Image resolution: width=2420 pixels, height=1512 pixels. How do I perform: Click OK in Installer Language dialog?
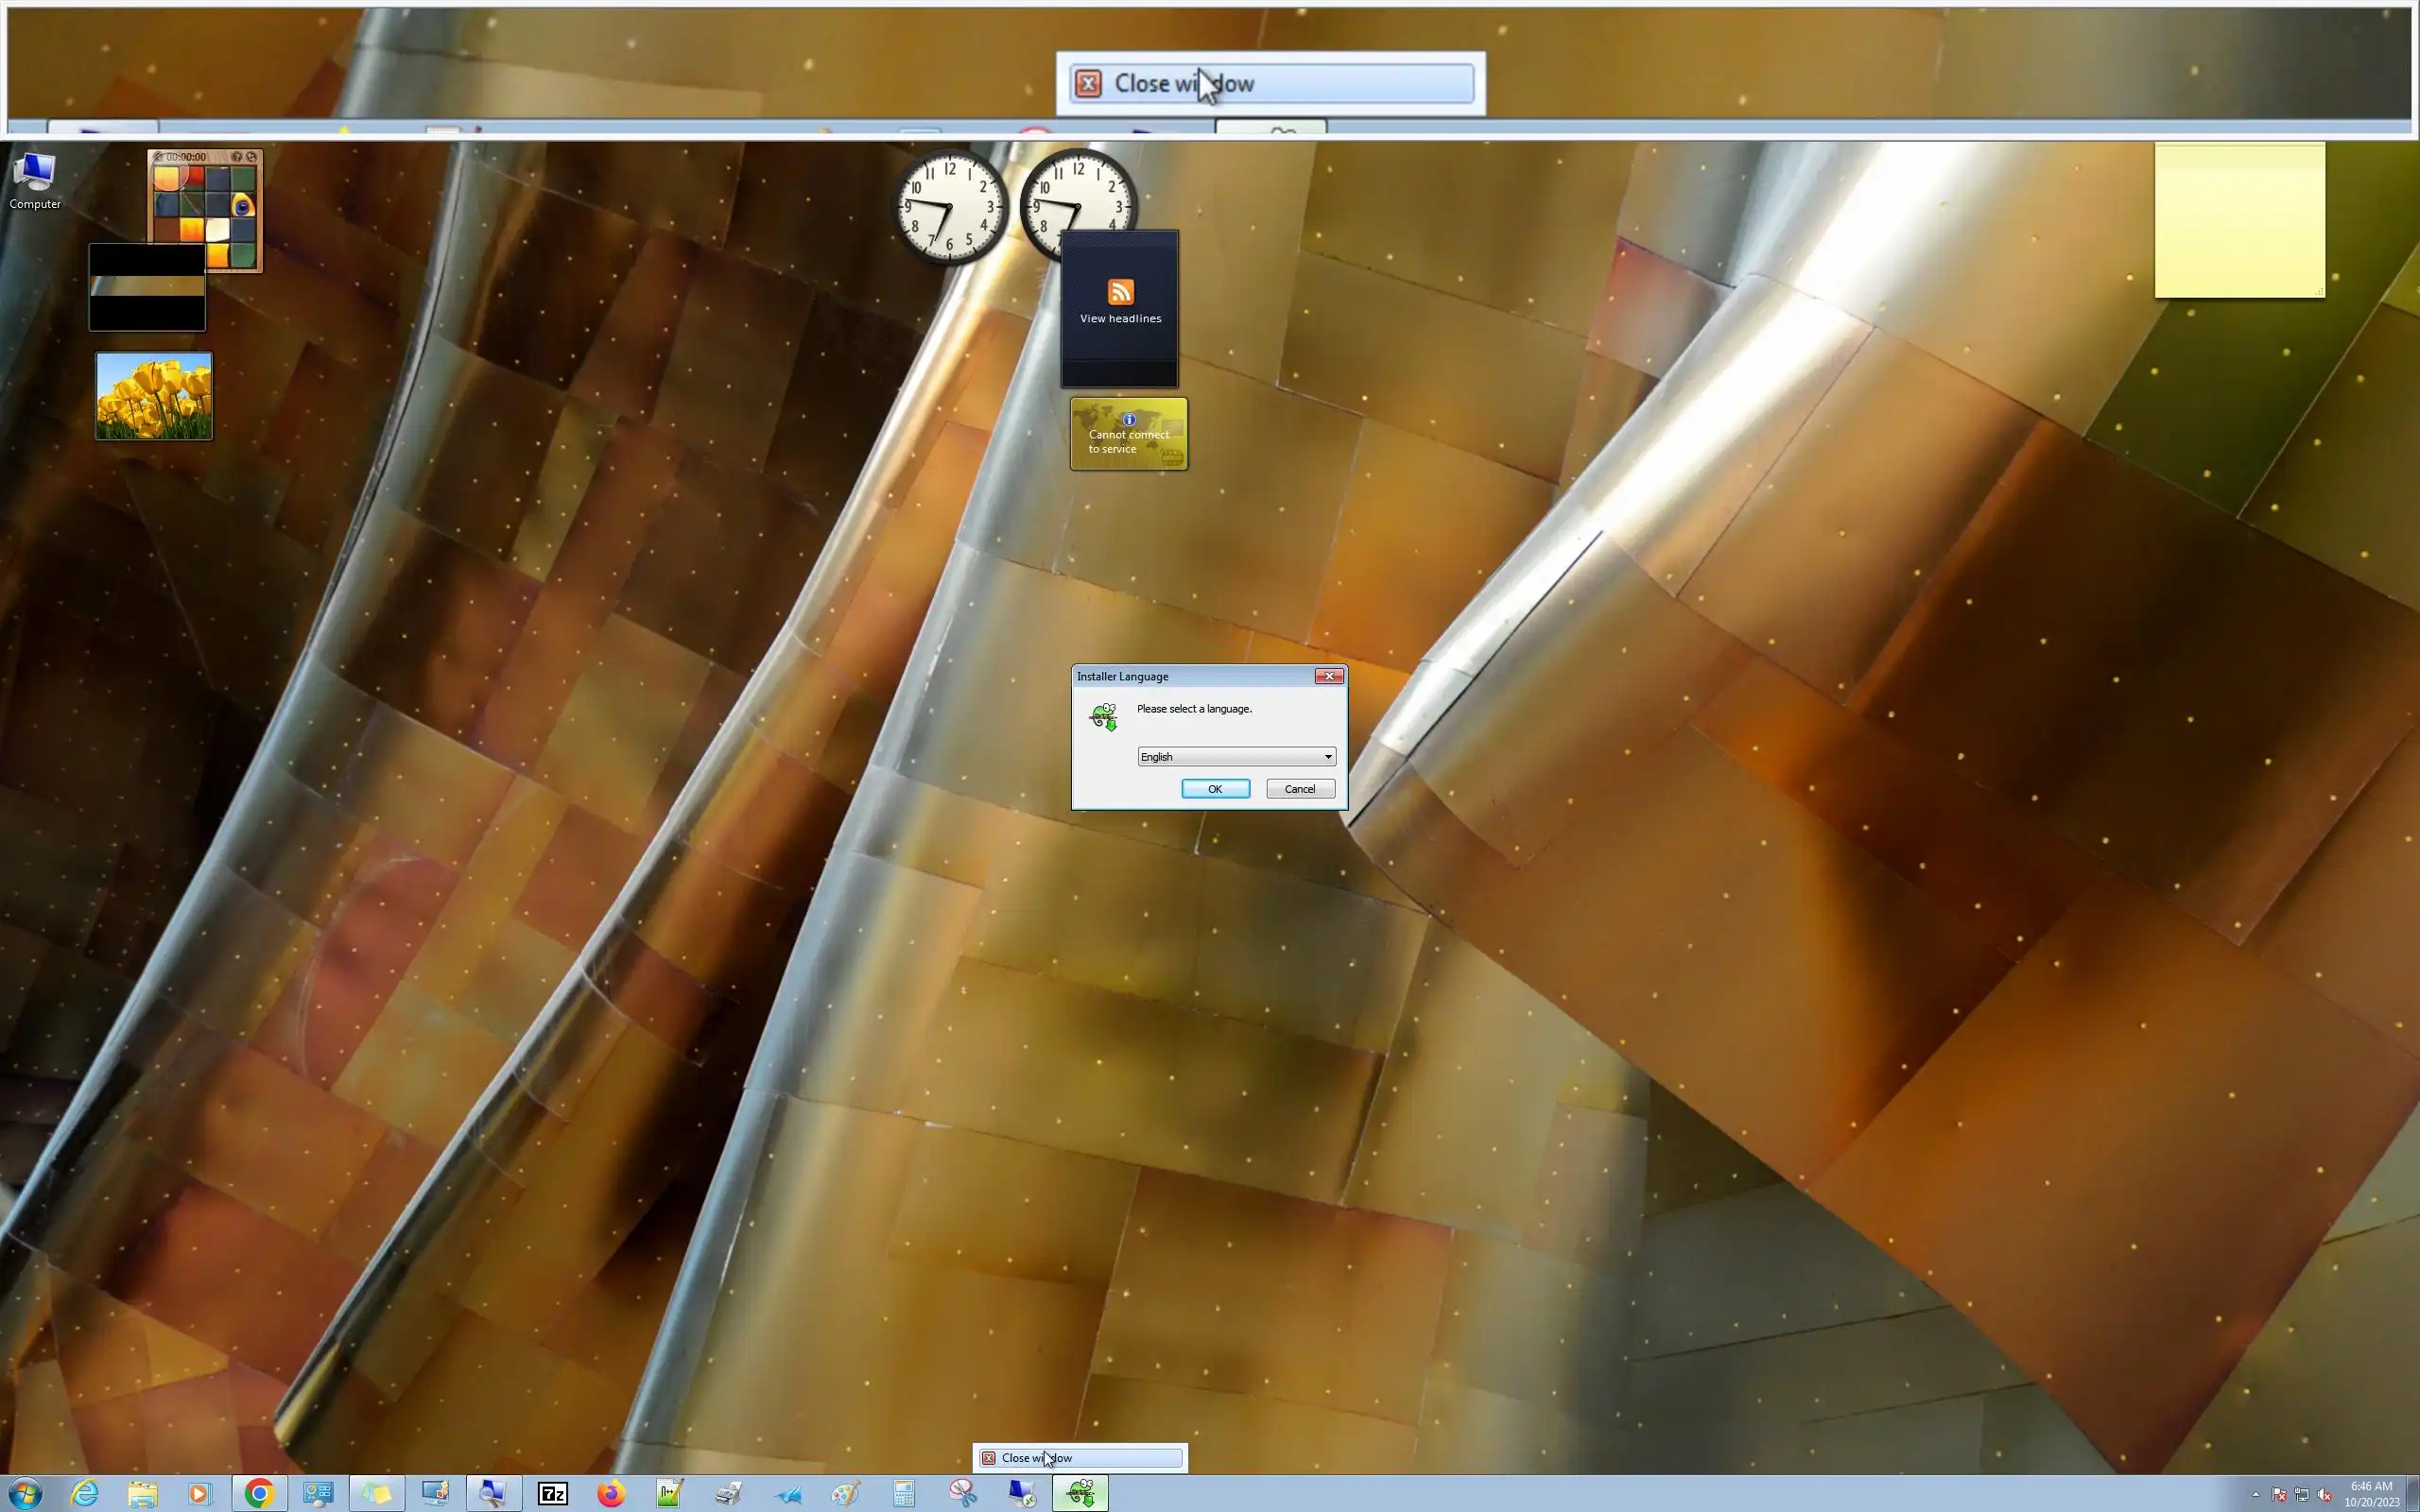1215,789
